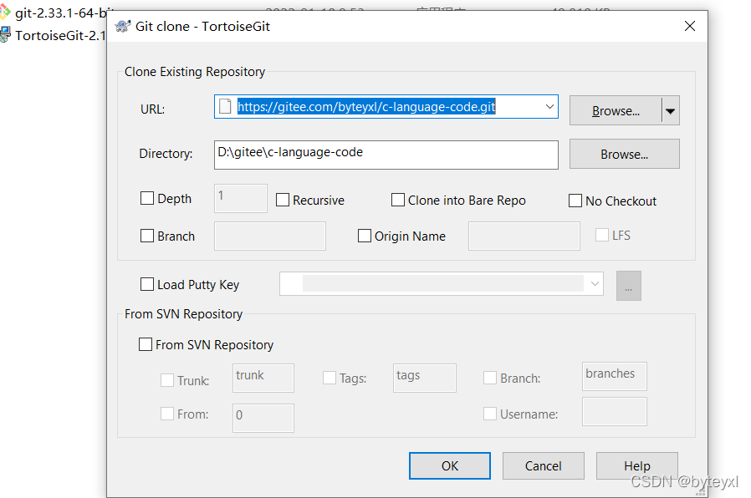Click the tags text field
The height and width of the screenshot is (498, 751).
pyautogui.click(x=424, y=378)
